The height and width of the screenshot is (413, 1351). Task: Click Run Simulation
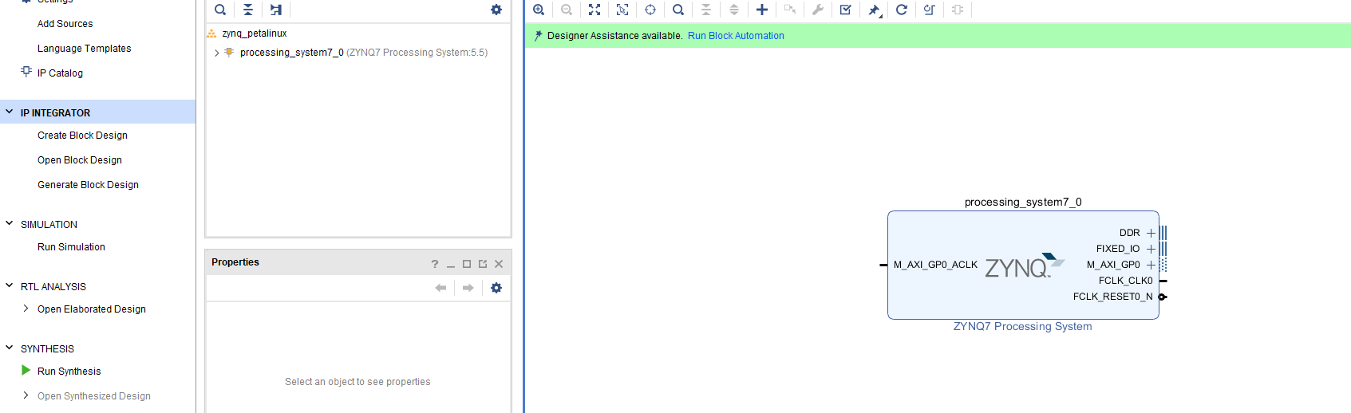click(x=71, y=247)
